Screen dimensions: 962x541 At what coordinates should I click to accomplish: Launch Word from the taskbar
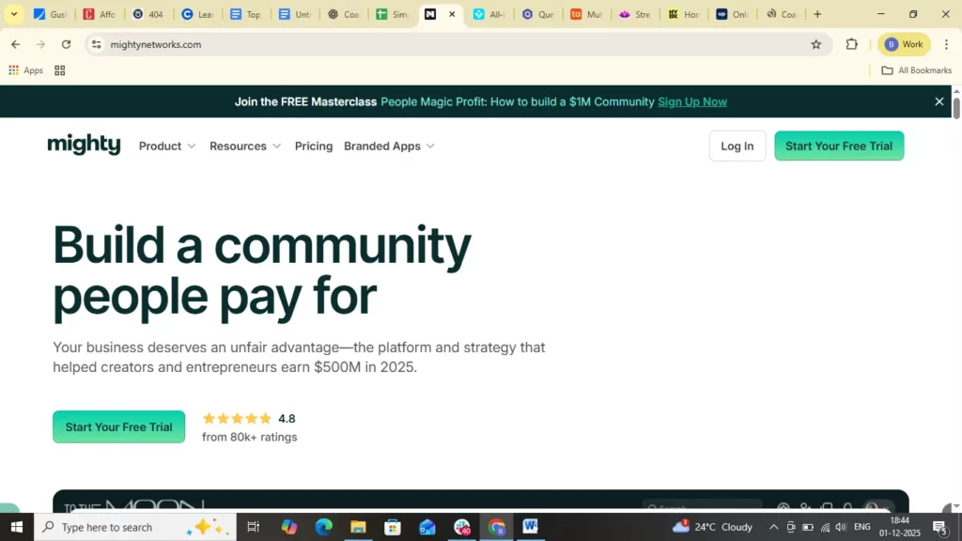point(530,527)
